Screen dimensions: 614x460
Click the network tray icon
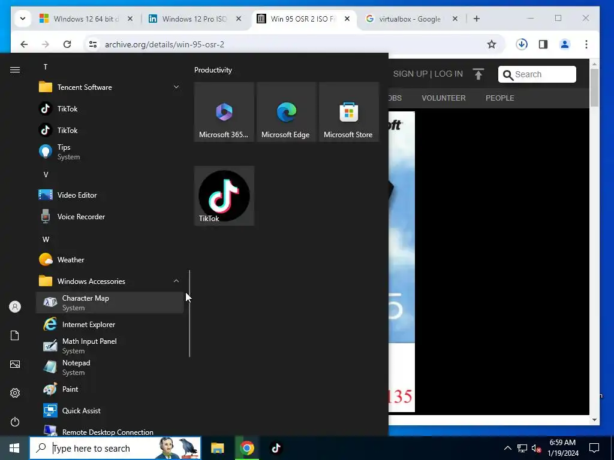click(522, 448)
